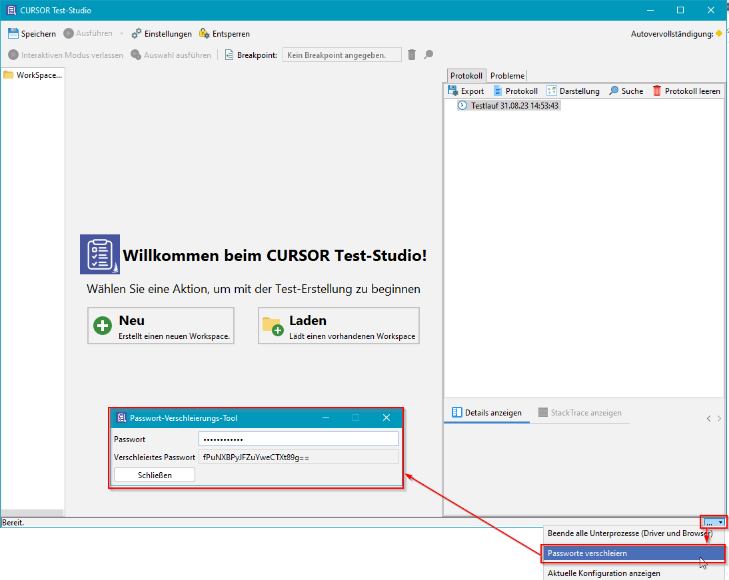Image resolution: width=729 pixels, height=580 pixels.
Task: Select Aktuelle Konfiguration anzeigen menu item
Action: tap(604, 573)
